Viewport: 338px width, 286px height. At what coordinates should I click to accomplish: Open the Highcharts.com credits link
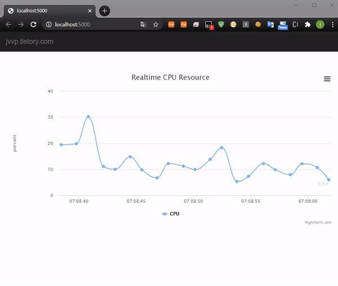coord(318,222)
